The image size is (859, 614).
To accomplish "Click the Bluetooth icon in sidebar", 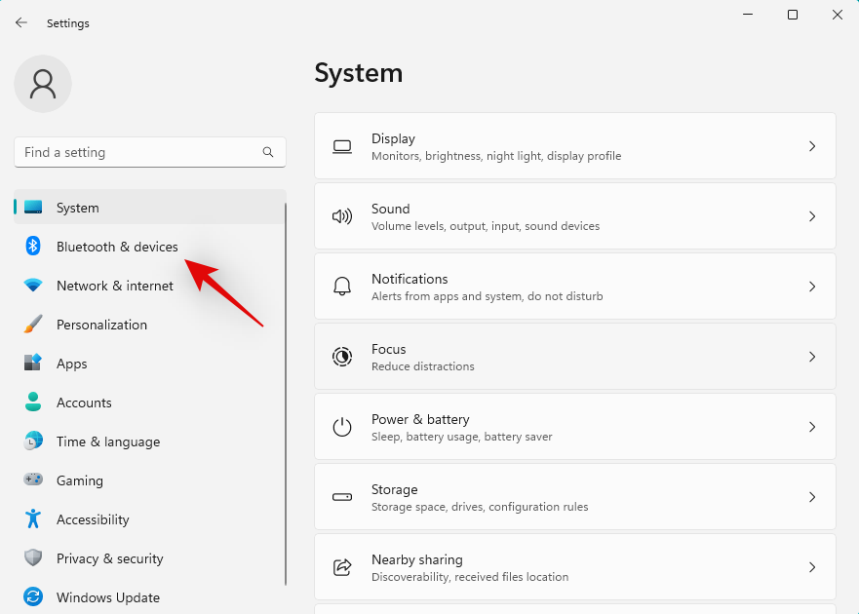I will click(x=33, y=246).
